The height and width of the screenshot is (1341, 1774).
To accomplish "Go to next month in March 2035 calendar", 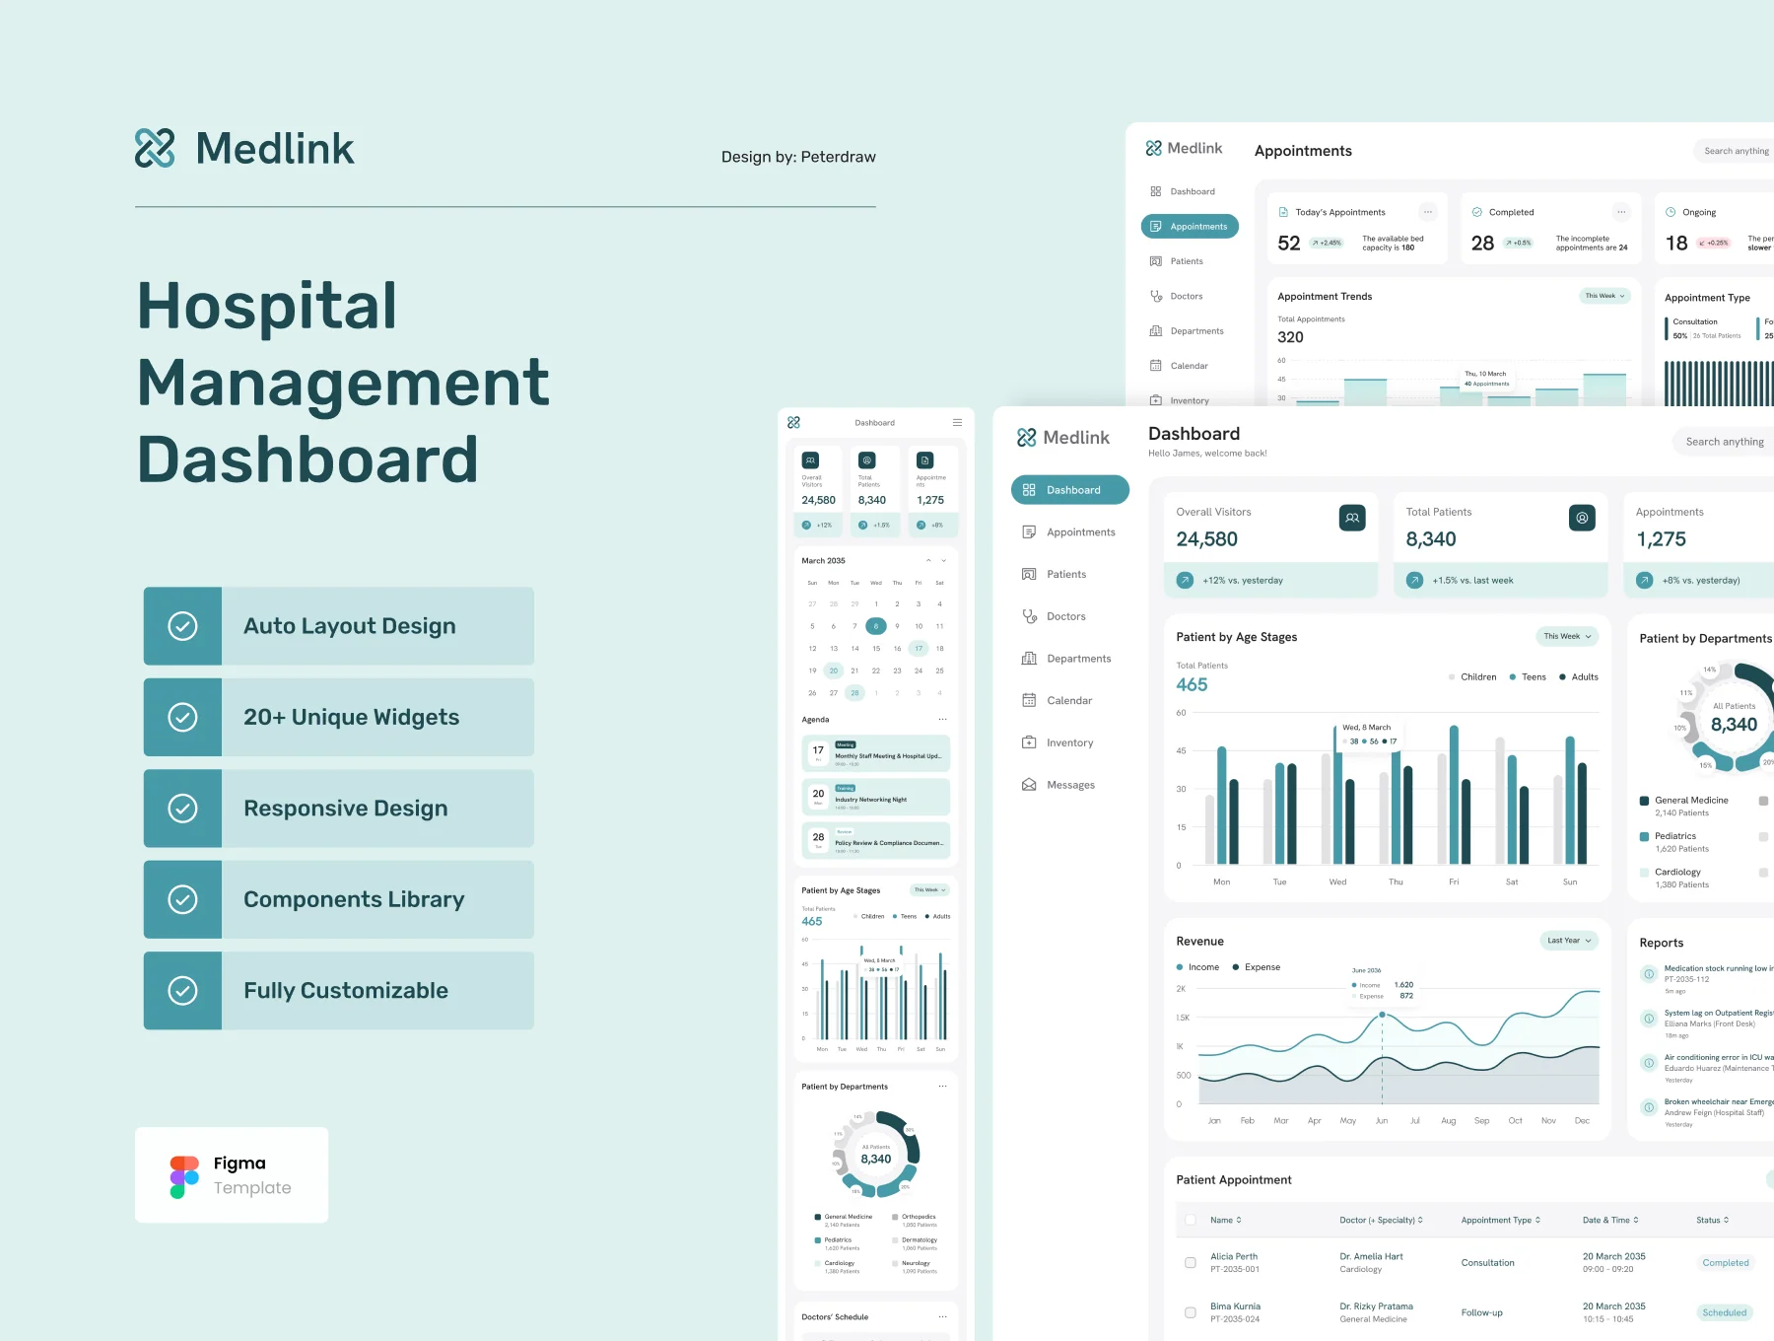I will click(x=943, y=560).
